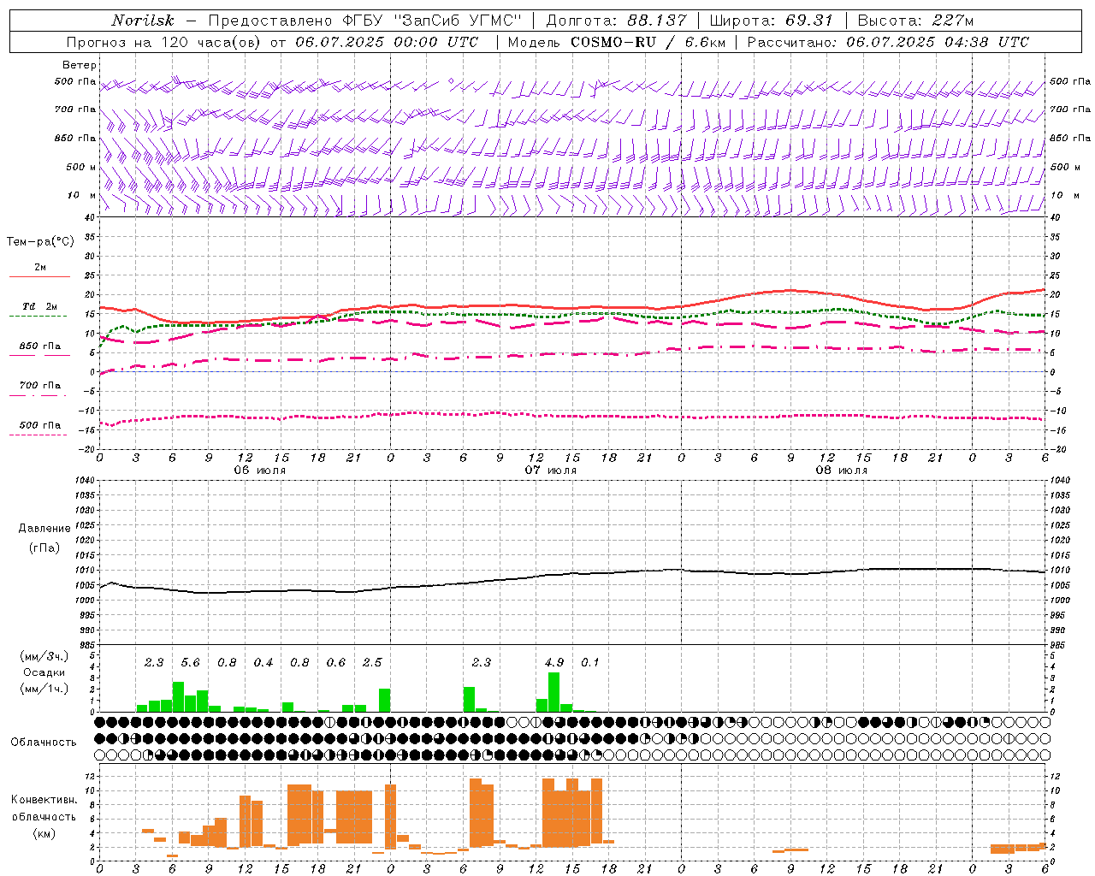Click the 2.5 precipitation total
This screenshot has height=876, width=1095.
[x=372, y=663]
